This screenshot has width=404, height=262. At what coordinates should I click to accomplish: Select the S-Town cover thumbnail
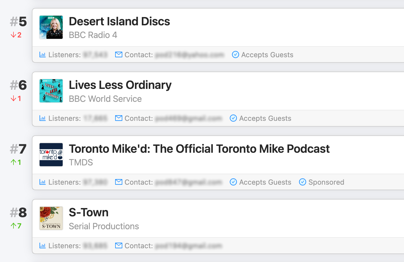51,218
